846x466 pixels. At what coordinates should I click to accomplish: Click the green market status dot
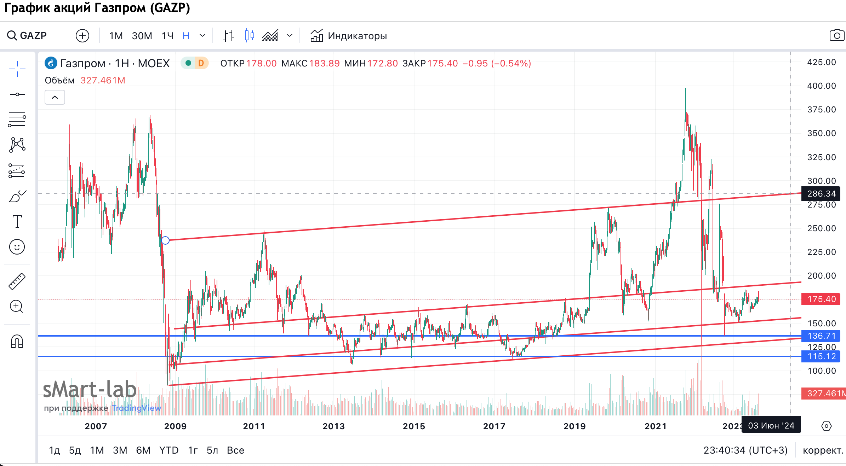coord(188,63)
